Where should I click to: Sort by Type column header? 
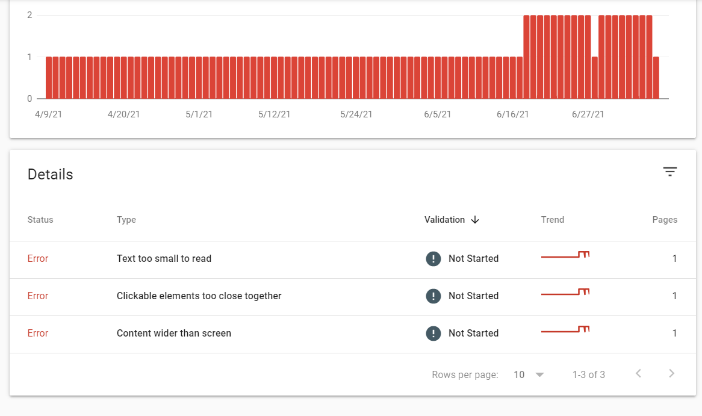pos(126,220)
